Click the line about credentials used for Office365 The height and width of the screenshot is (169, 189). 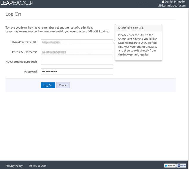[x=57, y=32]
